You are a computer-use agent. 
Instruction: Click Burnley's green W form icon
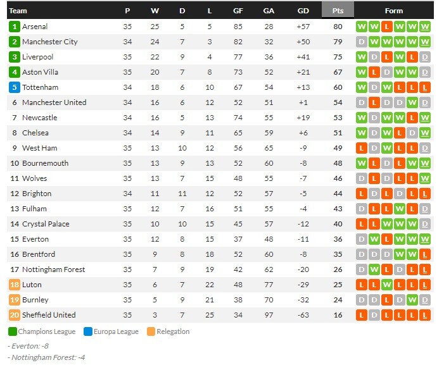tap(412, 300)
